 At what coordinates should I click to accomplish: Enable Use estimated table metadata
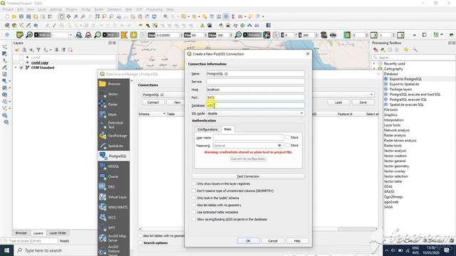tap(194, 212)
